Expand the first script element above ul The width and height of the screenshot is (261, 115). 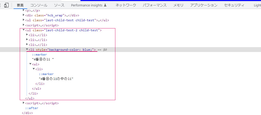(24, 25)
